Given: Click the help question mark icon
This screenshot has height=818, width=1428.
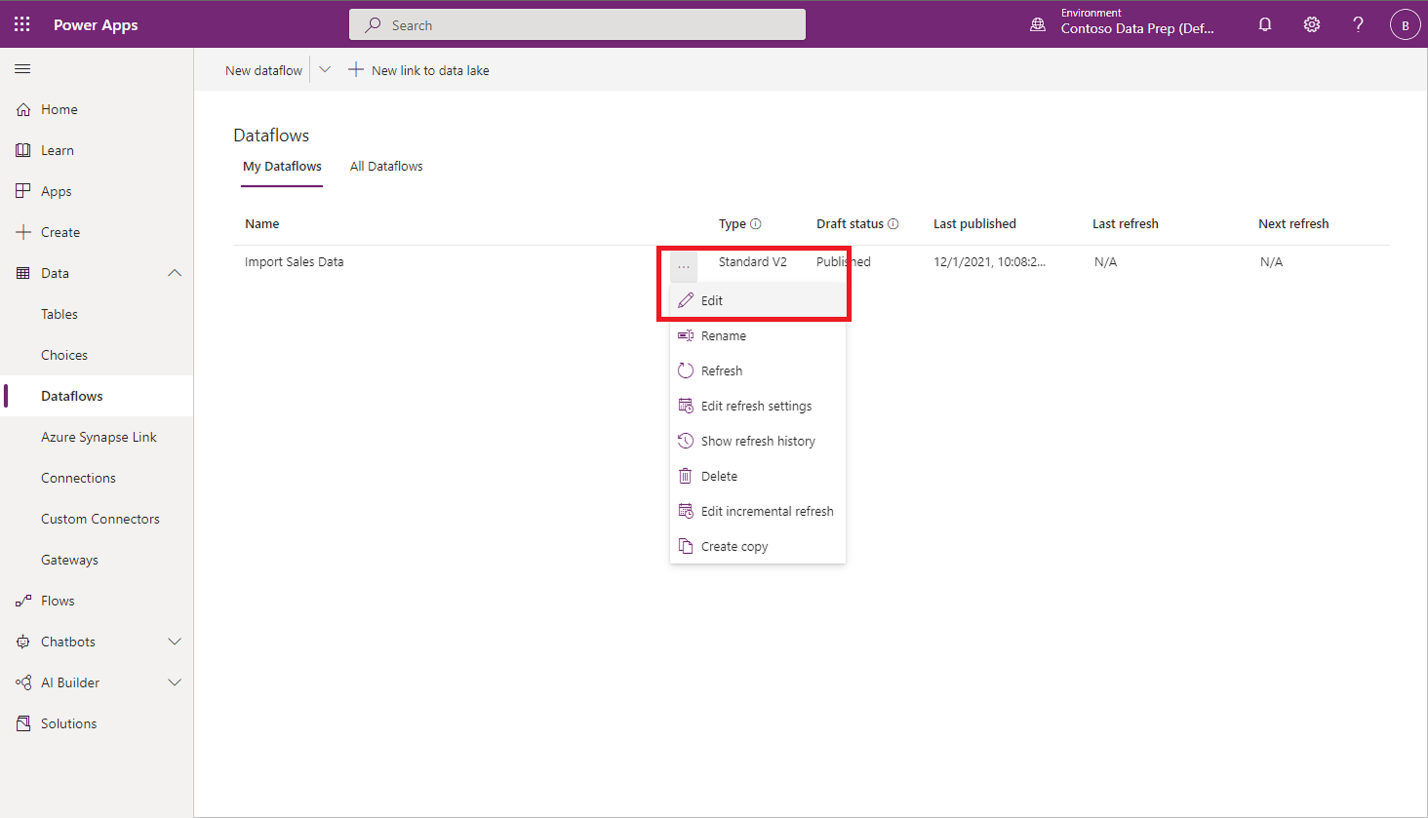Looking at the screenshot, I should click(x=1358, y=25).
